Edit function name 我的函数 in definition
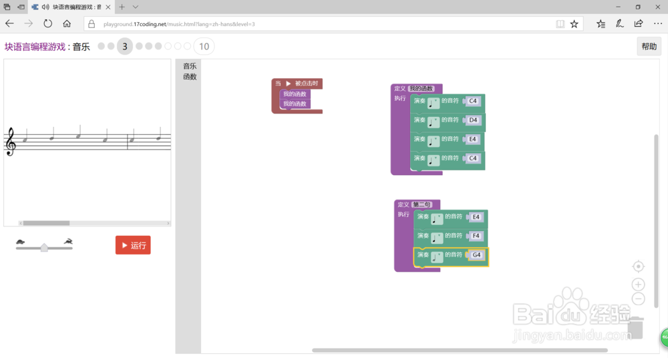This screenshot has width=668, height=358. (x=421, y=89)
